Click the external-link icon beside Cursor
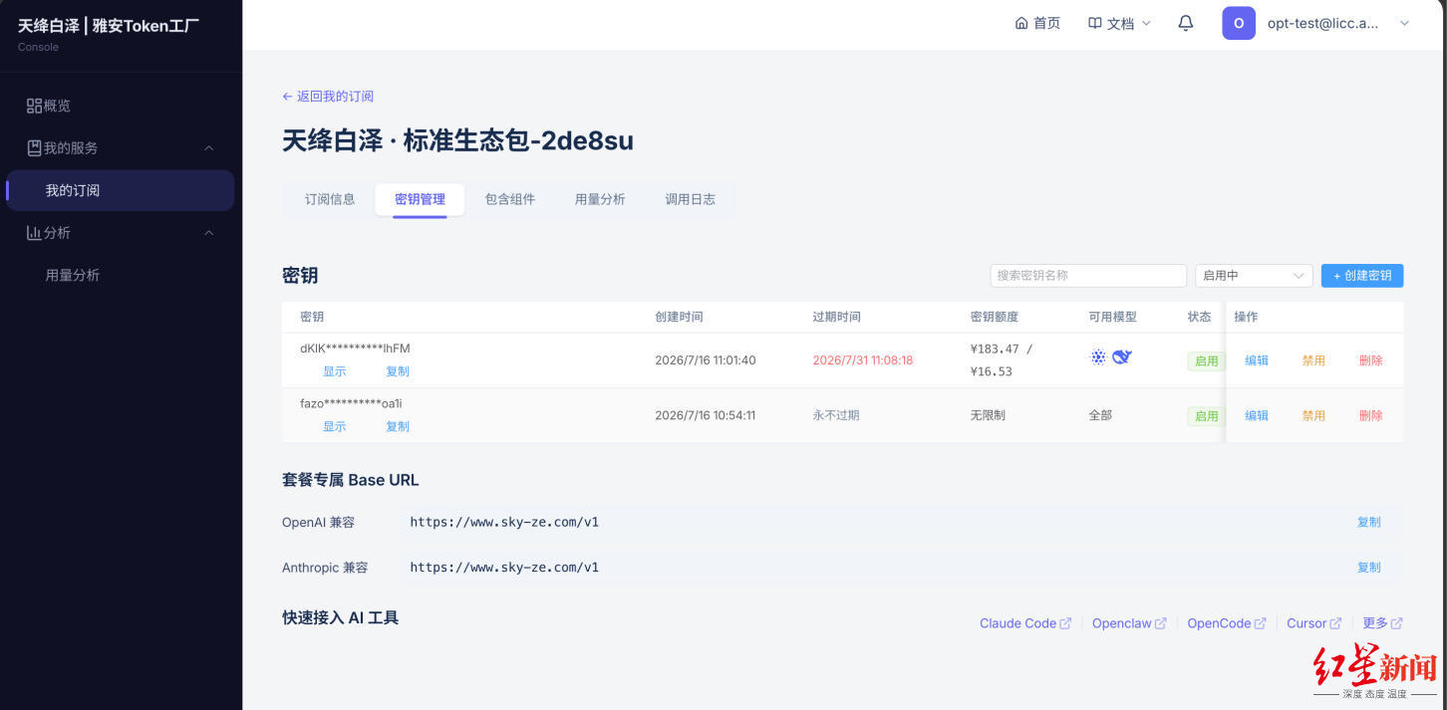This screenshot has width=1447, height=710. (1335, 623)
